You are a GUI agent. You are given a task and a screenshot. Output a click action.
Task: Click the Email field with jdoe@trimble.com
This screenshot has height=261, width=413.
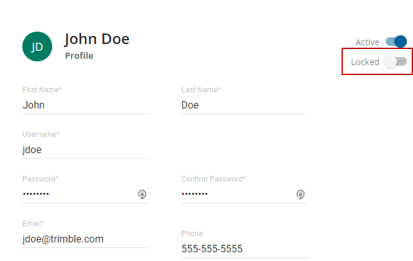coord(86,239)
